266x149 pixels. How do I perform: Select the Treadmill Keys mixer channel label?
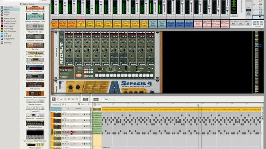(54, 24)
